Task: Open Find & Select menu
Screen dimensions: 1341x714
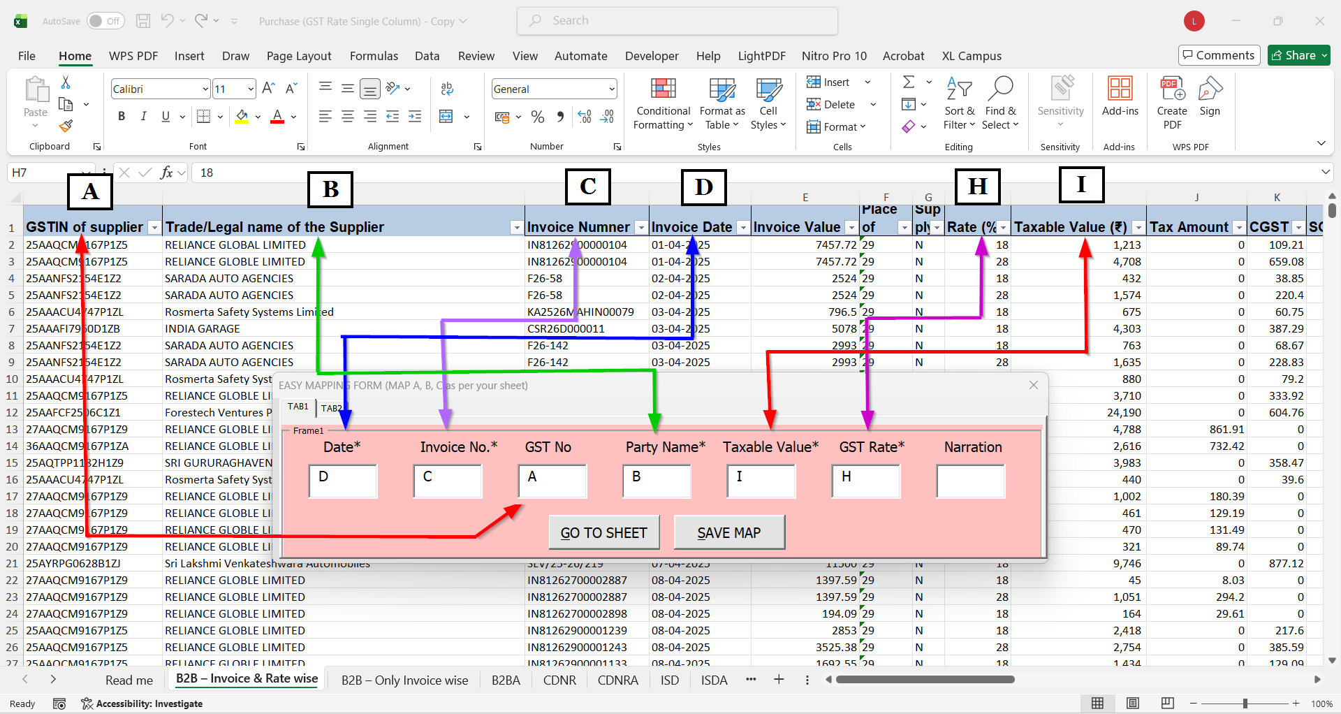Action: click(1000, 103)
